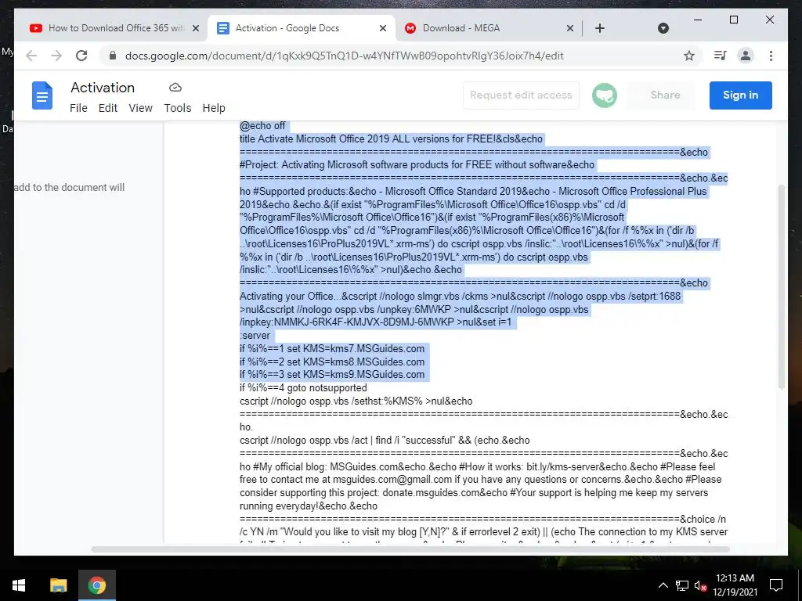Click the 'goto notsupported' line
Viewport: 802px width, 601px height.
303,388
